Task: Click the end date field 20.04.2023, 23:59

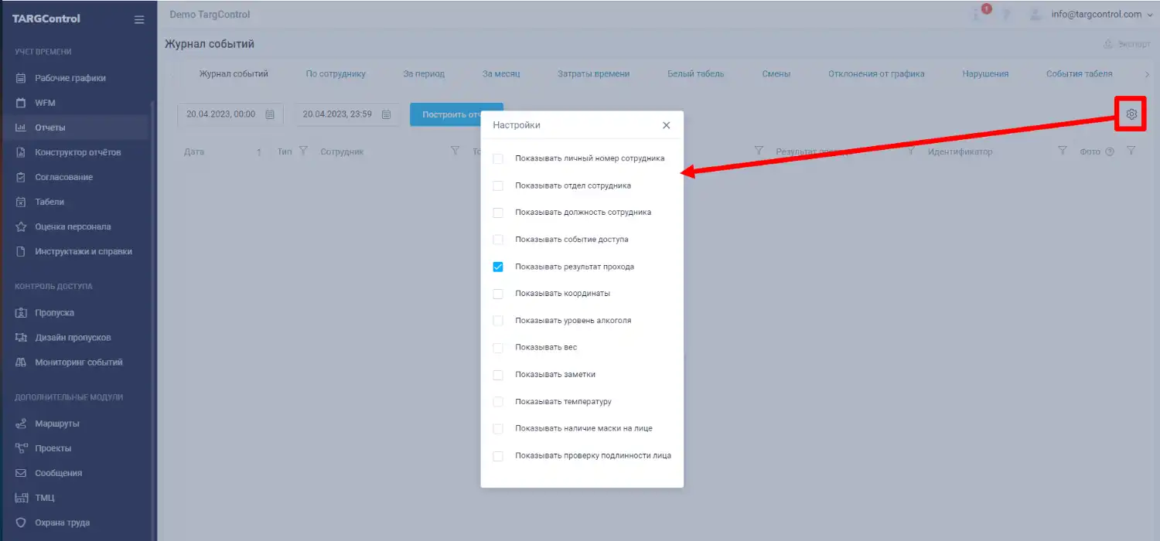Action: (347, 114)
